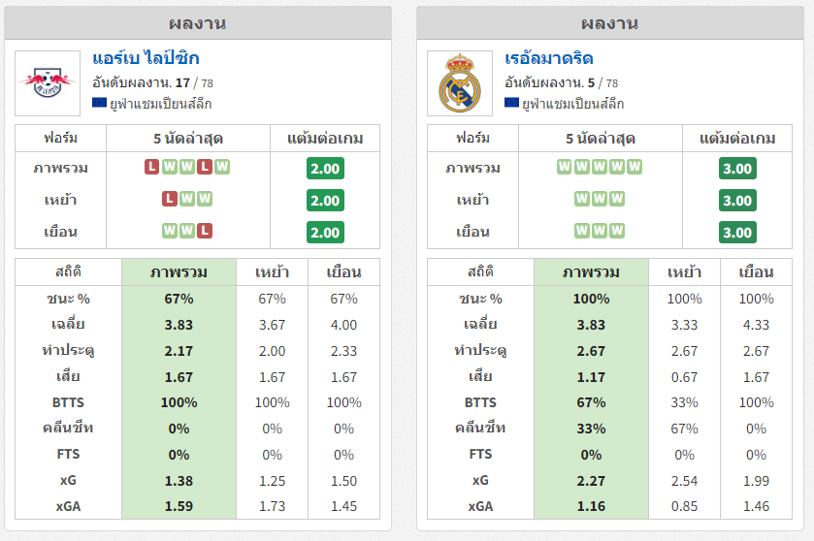Select Real Madrid stats ภาพรวม column header

point(591,272)
